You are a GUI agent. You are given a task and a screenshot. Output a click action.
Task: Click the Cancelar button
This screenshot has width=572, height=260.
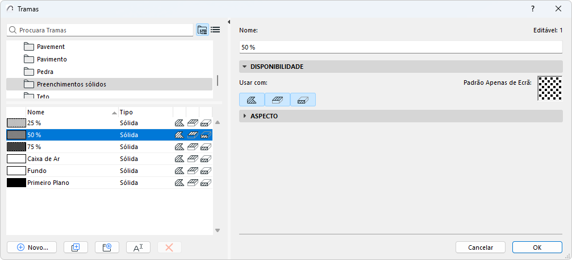point(481,247)
